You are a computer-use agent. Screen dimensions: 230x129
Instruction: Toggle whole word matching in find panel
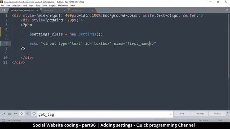(16, 114)
